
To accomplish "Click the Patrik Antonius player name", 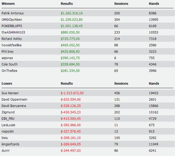I will tap(13, 13).
